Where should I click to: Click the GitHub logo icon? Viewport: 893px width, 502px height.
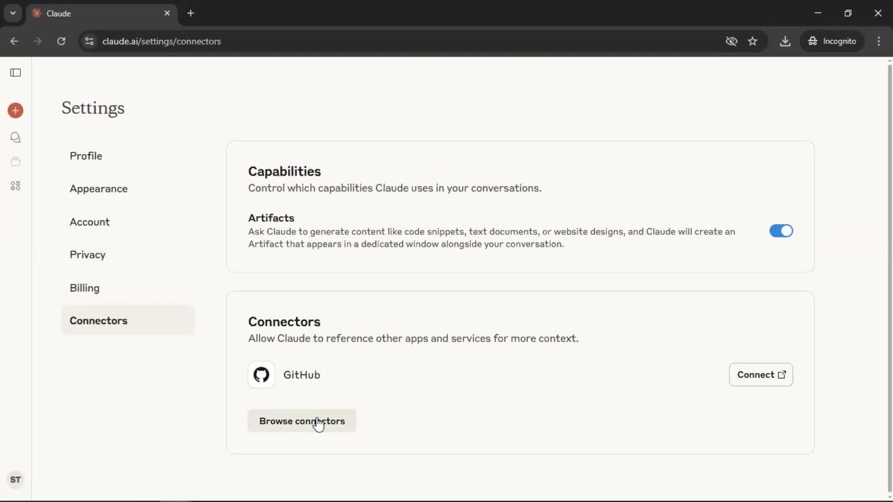261,375
